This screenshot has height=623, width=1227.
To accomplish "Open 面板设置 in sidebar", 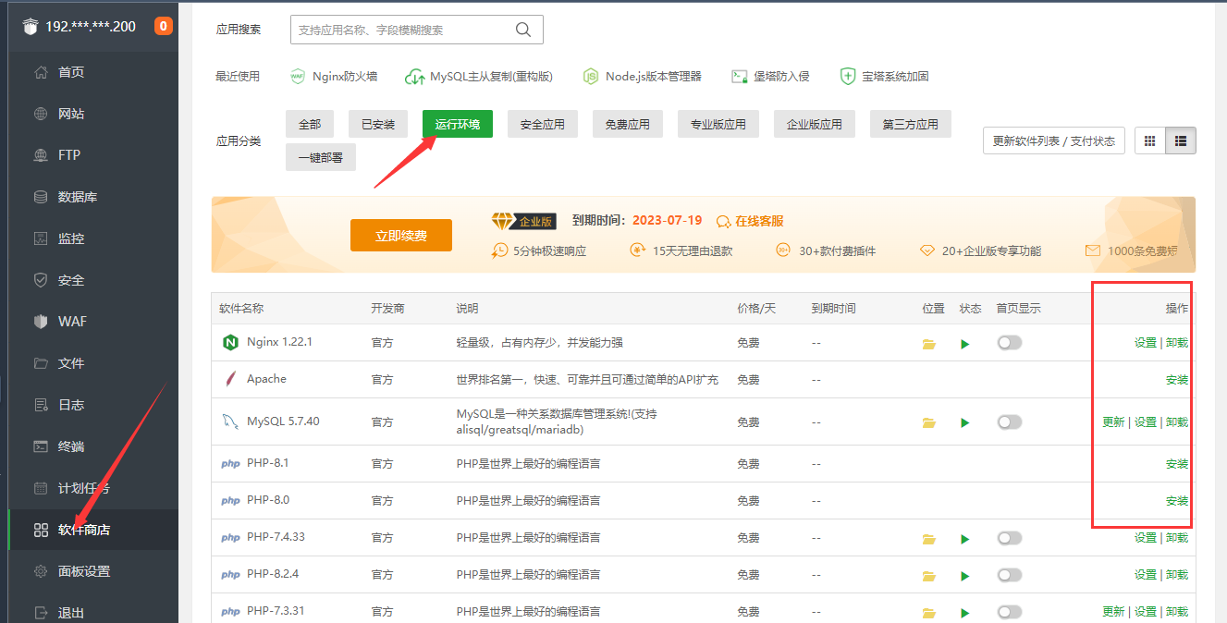I will point(92,571).
